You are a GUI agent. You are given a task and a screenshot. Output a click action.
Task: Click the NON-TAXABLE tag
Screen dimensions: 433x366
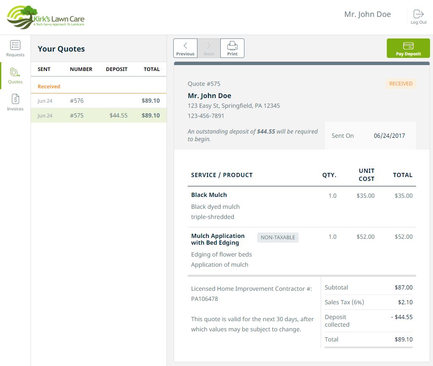(278, 238)
